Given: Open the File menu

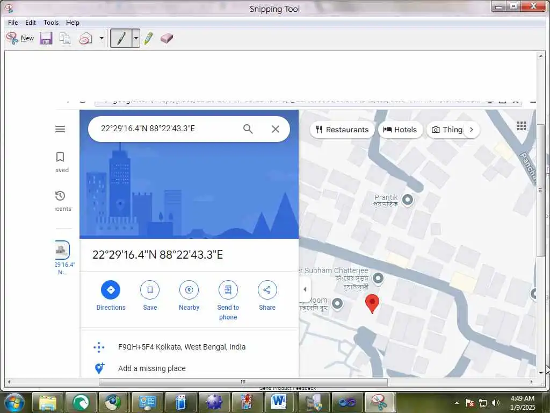Looking at the screenshot, I should tap(13, 23).
